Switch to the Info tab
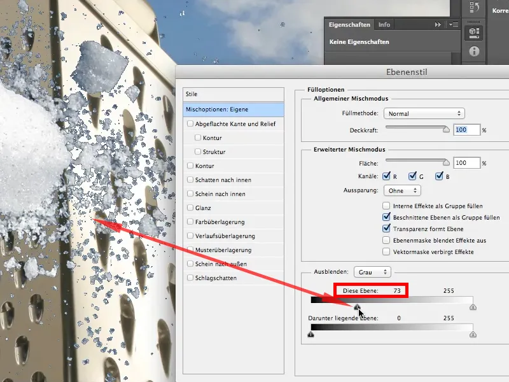Screen dimensions: 509x382 click(x=384, y=25)
